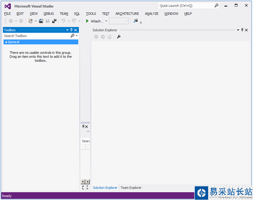
Task: Open Solution Explorer window position dropdown
Action: coord(238,30)
